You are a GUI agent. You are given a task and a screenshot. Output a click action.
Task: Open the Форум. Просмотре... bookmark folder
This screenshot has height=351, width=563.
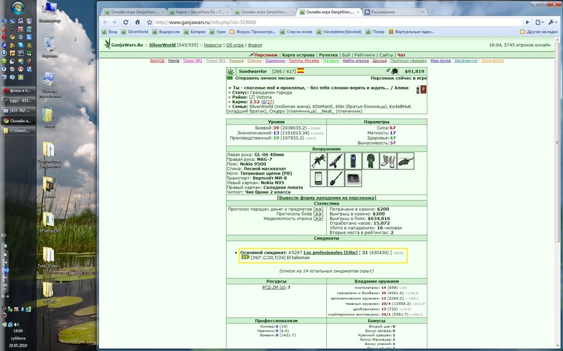(252, 32)
